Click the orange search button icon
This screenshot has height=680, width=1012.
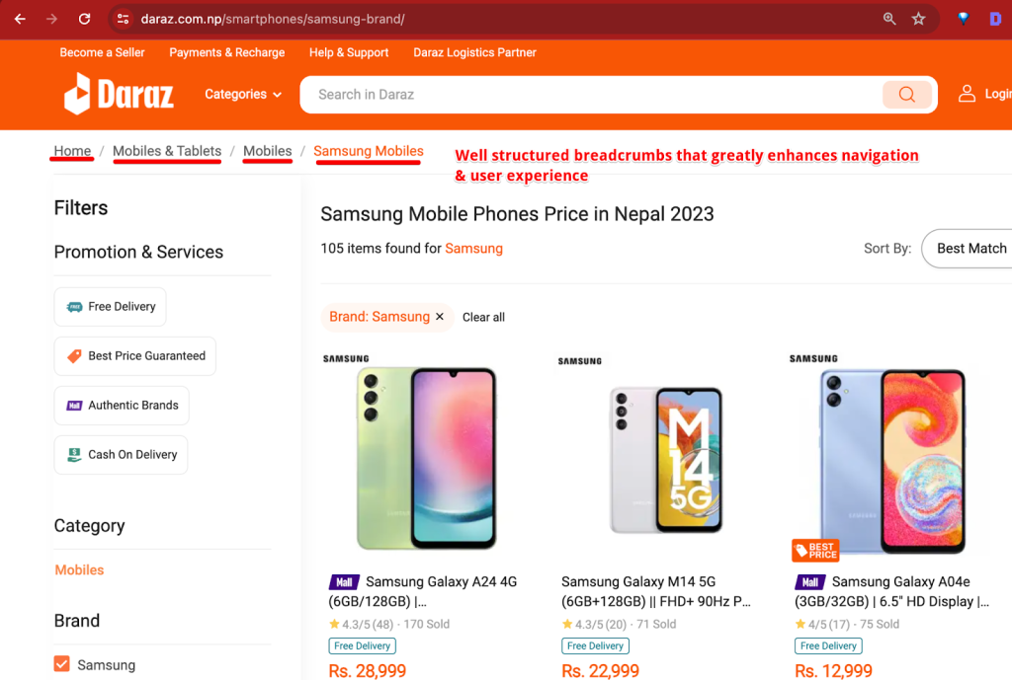pos(906,95)
